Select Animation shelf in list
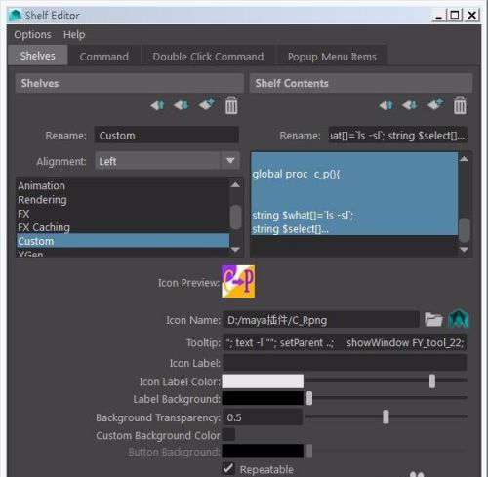This screenshot has height=477, width=488. tap(123, 186)
